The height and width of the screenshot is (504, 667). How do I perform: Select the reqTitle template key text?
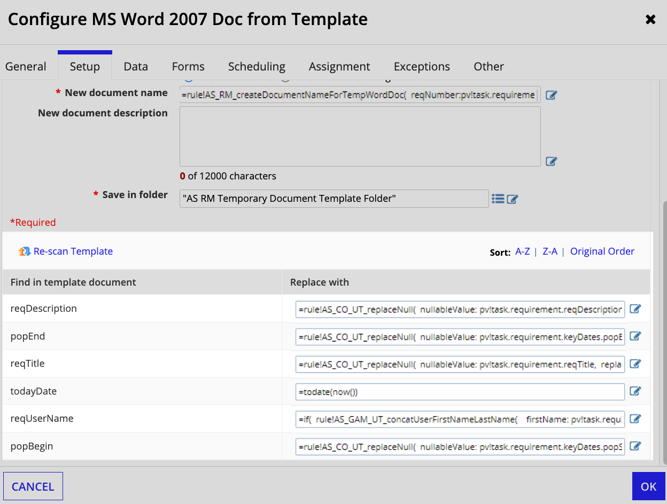click(x=28, y=364)
